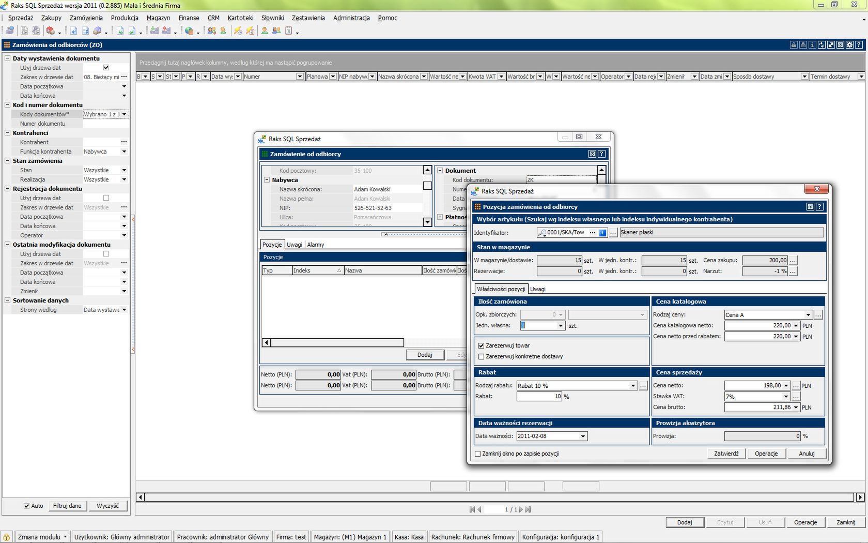Click the refresh icon in Zamówienia header
Viewport: 868px width, 543px height.
point(822,45)
